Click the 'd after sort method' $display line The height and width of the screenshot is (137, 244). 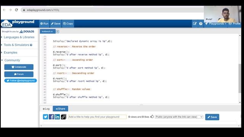79,68
